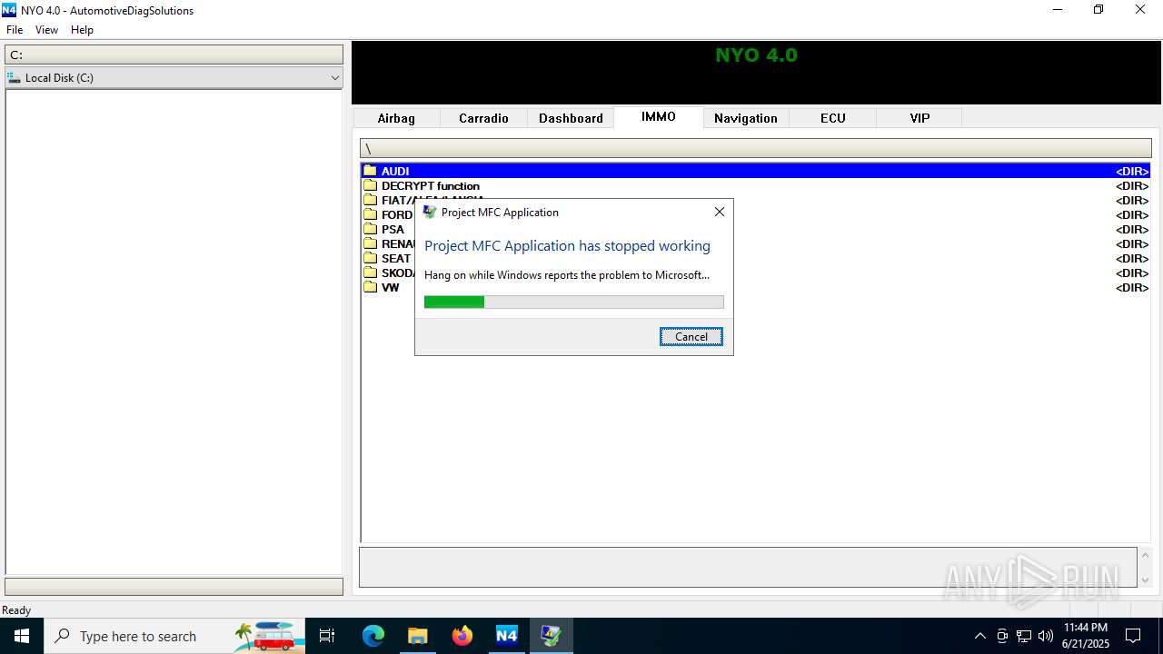The width and height of the screenshot is (1163, 654).
Task: Click the bottom description text box
Action: point(748,568)
